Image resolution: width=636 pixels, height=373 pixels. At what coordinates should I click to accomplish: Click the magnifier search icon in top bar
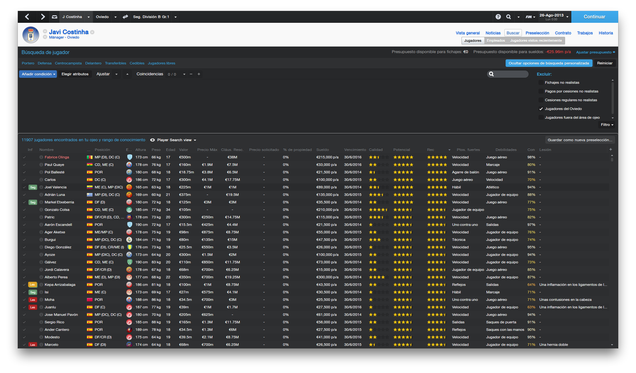[509, 17]
